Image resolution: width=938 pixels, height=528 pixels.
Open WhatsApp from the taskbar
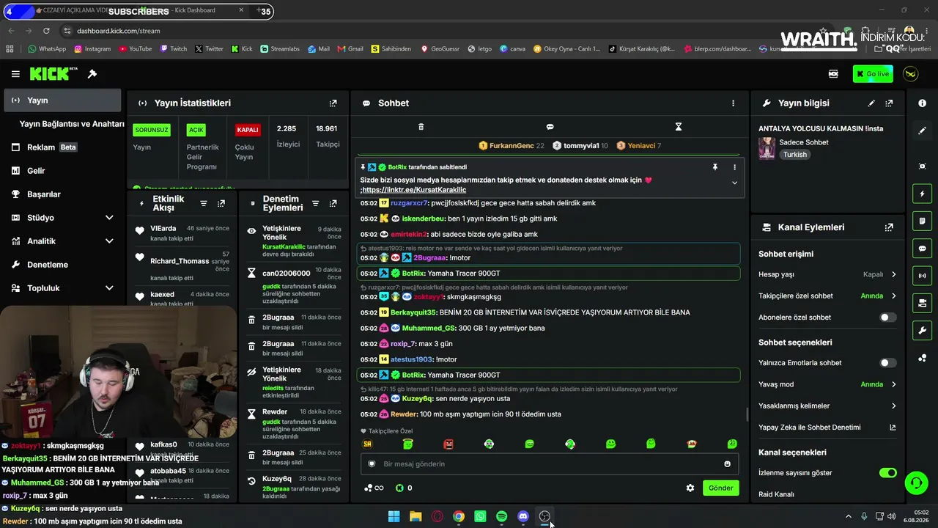tap(480, 516)
